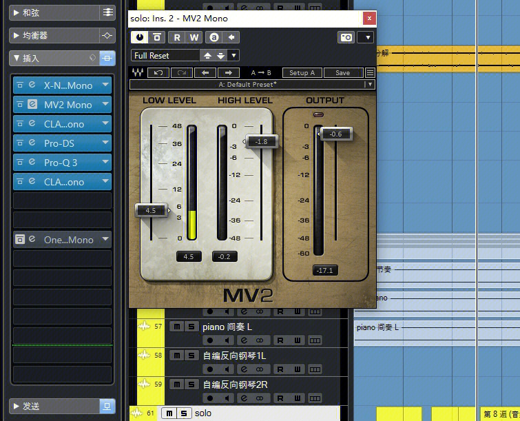
Task: Click the Low Level value box 4.5
Action: 189,256
